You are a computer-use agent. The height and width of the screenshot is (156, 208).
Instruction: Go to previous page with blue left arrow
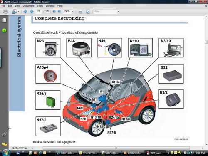25,12
